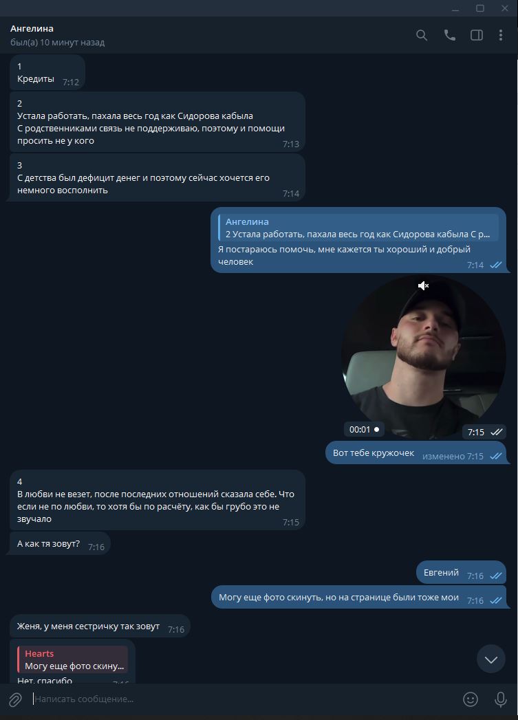Unmute the round video message
The height and width of the screenshot is (720, 518).
pos(424,285)
